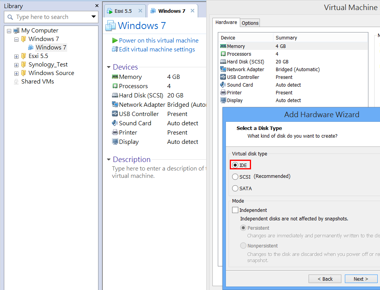Click Memory icon in Hardware settings table
Viewport: 380px width, 290px height.
(223, 46)
